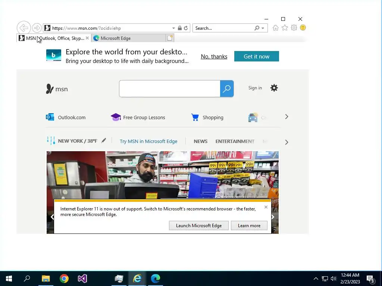Open Free Group Lessons link
Screen dimensions: 382x286
click(138, 117)
